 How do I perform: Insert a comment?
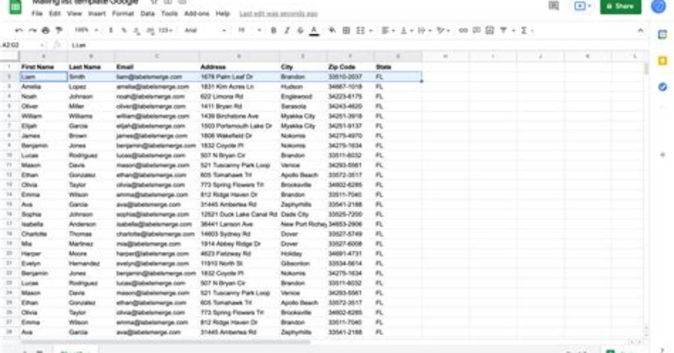(476, 30)
